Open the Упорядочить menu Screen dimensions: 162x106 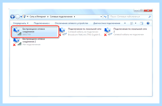(x=21, y=23)
